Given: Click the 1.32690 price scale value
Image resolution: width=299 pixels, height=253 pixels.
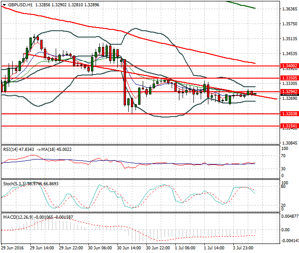Looking at the screenshot, I should (289, 98).
